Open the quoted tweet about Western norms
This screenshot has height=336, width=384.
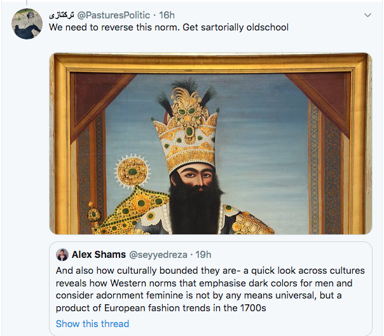210,289
